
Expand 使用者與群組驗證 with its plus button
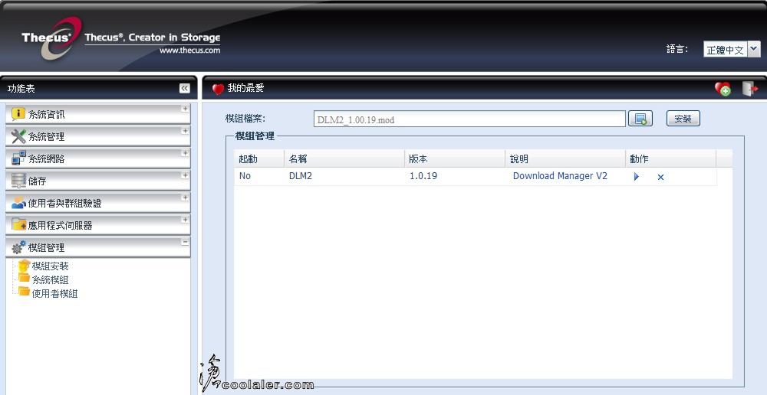pos(185,197)
